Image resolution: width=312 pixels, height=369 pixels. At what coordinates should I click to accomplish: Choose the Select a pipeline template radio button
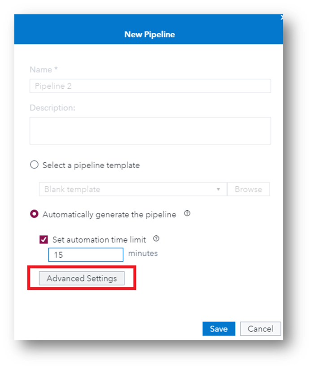[x=34, y=165]
